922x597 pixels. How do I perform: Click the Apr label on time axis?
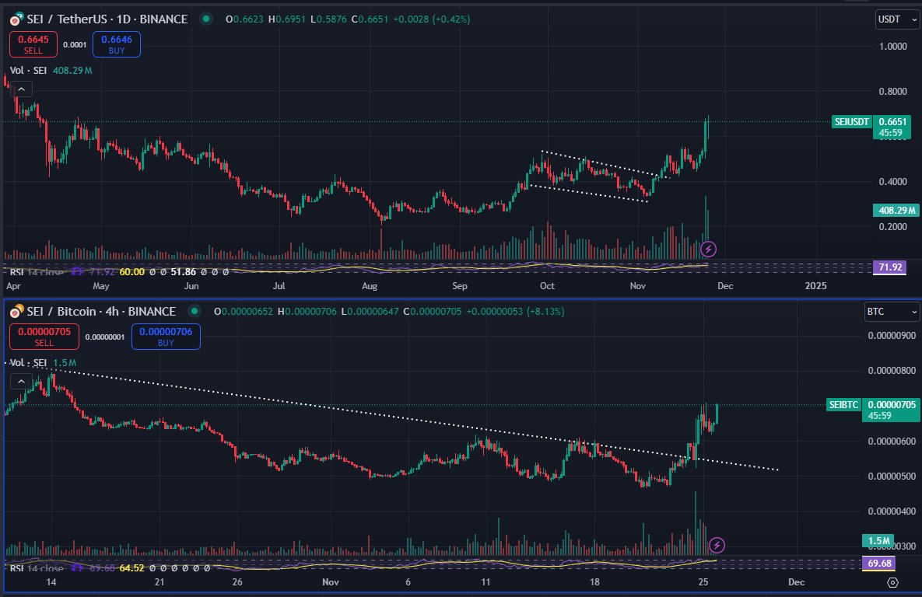tap(13, 286)
